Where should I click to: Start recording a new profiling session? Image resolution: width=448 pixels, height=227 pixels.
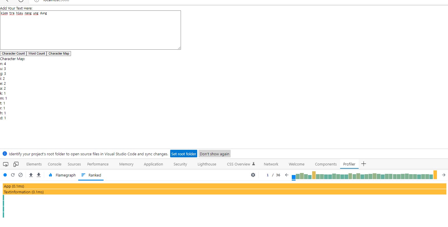click(x=5, y=175)
